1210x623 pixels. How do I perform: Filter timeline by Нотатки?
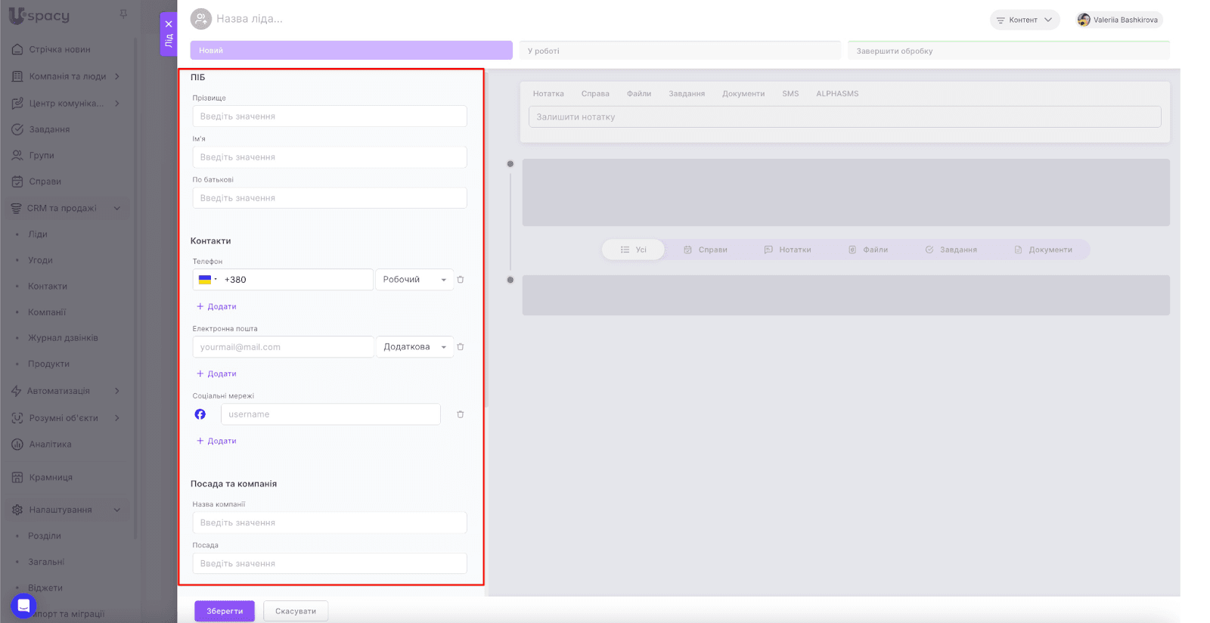click(x=787, y=250)
